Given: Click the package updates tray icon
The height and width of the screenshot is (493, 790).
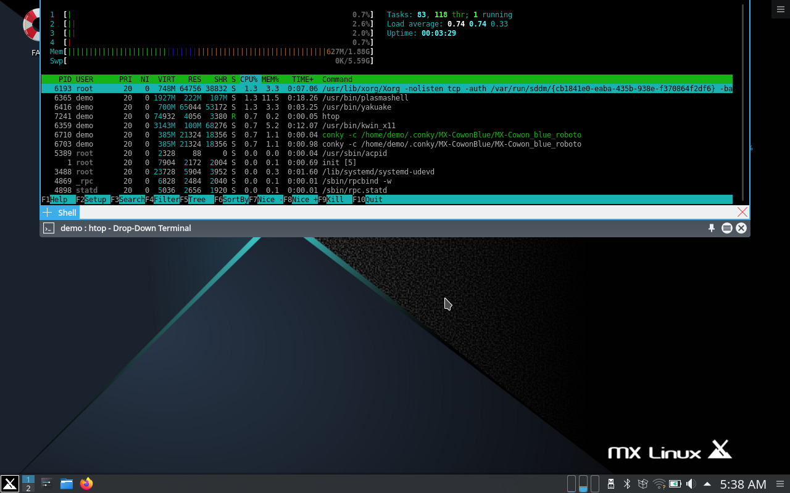Looking at the screenshot, I should 642,484.
